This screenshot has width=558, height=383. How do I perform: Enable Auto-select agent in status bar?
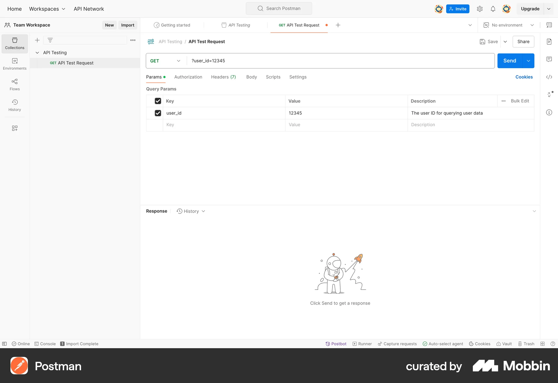click(x=442, y=344)
